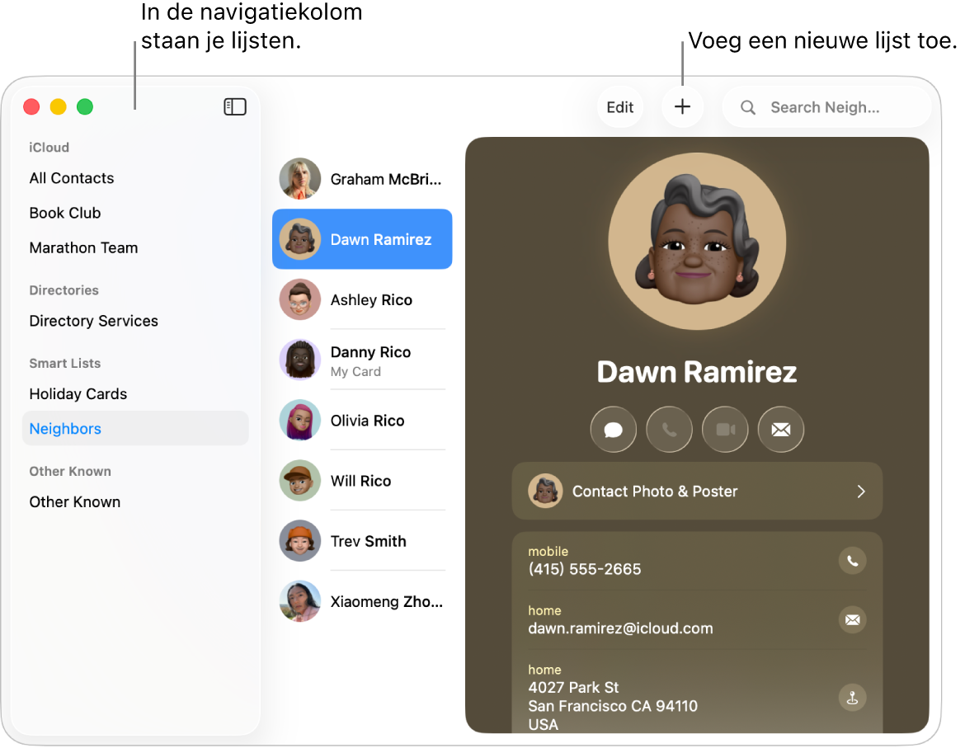The height and width of the screenshot is (748, 965).
Task: Select the Olivia Rico contact name
Action: 367,421
